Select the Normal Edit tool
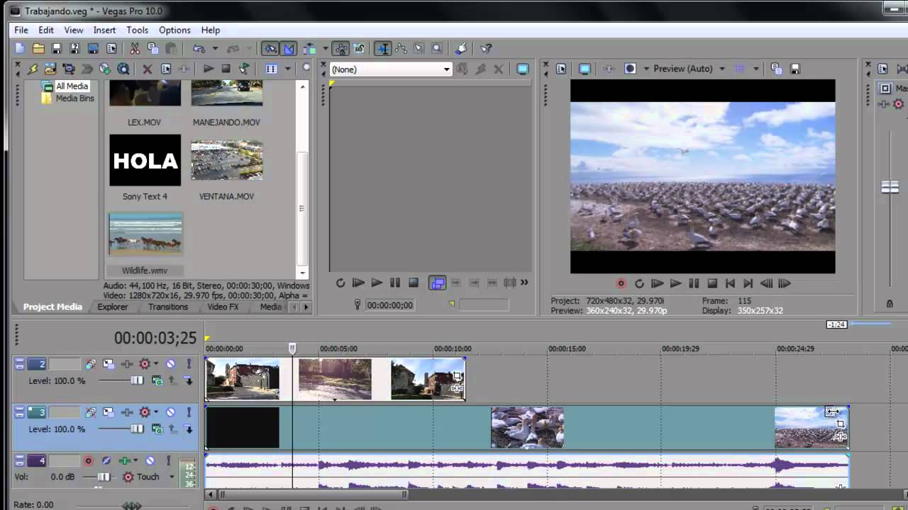 point(383,49)
